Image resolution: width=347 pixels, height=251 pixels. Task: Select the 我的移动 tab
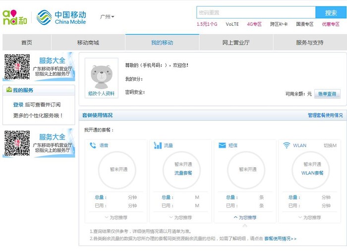[x=162, y=43]
